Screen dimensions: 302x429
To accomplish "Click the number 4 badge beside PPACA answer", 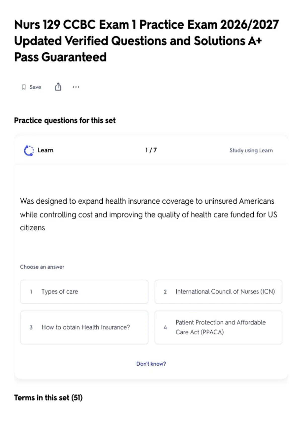I will [x=165, y=327].
